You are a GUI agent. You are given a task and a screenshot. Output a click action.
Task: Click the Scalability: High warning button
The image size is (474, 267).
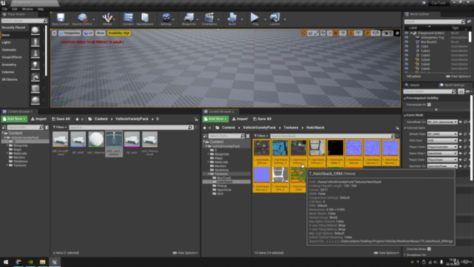(x=118, y=33)
